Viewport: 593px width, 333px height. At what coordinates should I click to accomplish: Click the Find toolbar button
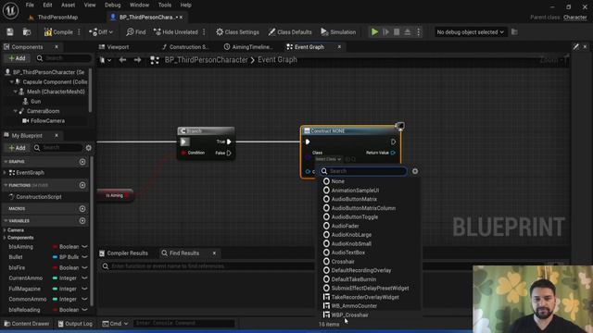point(136,32)
